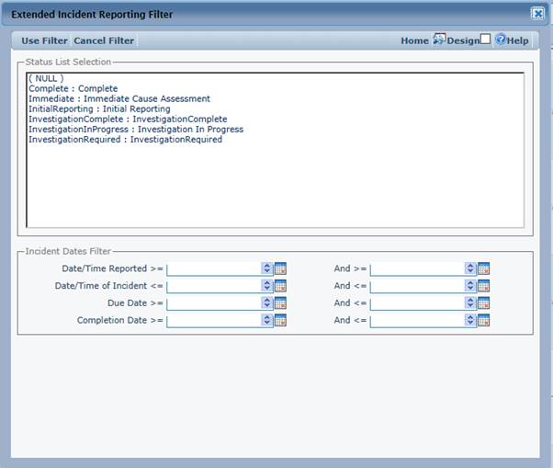
Task: Select "Complete : Complete" status in list
Action: click(x=73, y=88)
